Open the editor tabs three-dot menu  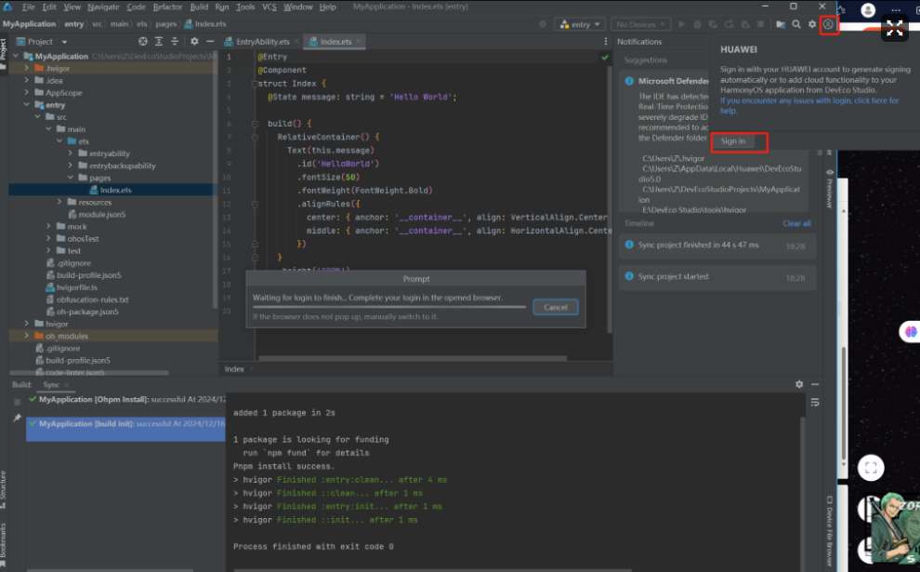pyautogui.click(x=606, y=42)
